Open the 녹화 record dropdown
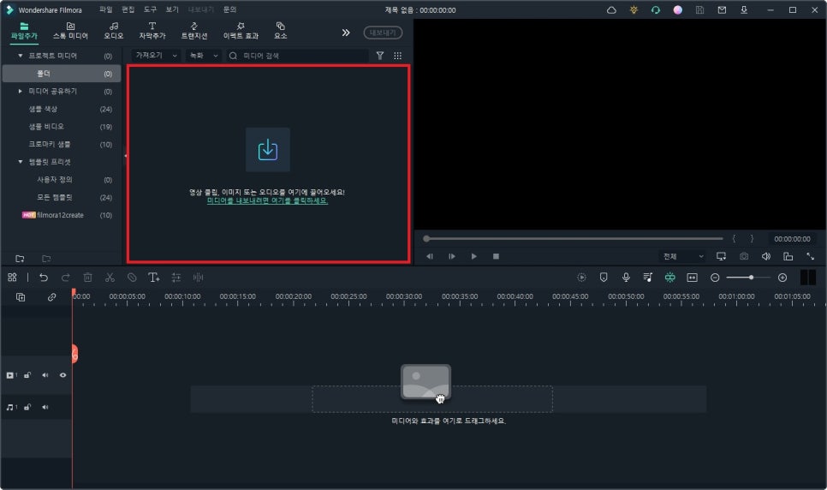This screenshot has width=827, height=490. point(203,56)
